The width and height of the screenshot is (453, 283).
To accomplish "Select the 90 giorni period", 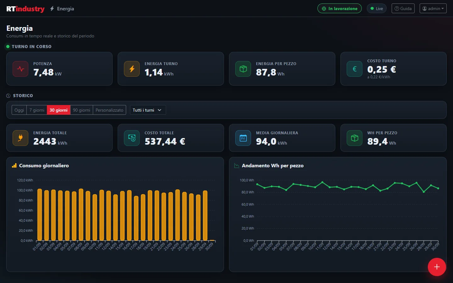I will tap(81, 110).
